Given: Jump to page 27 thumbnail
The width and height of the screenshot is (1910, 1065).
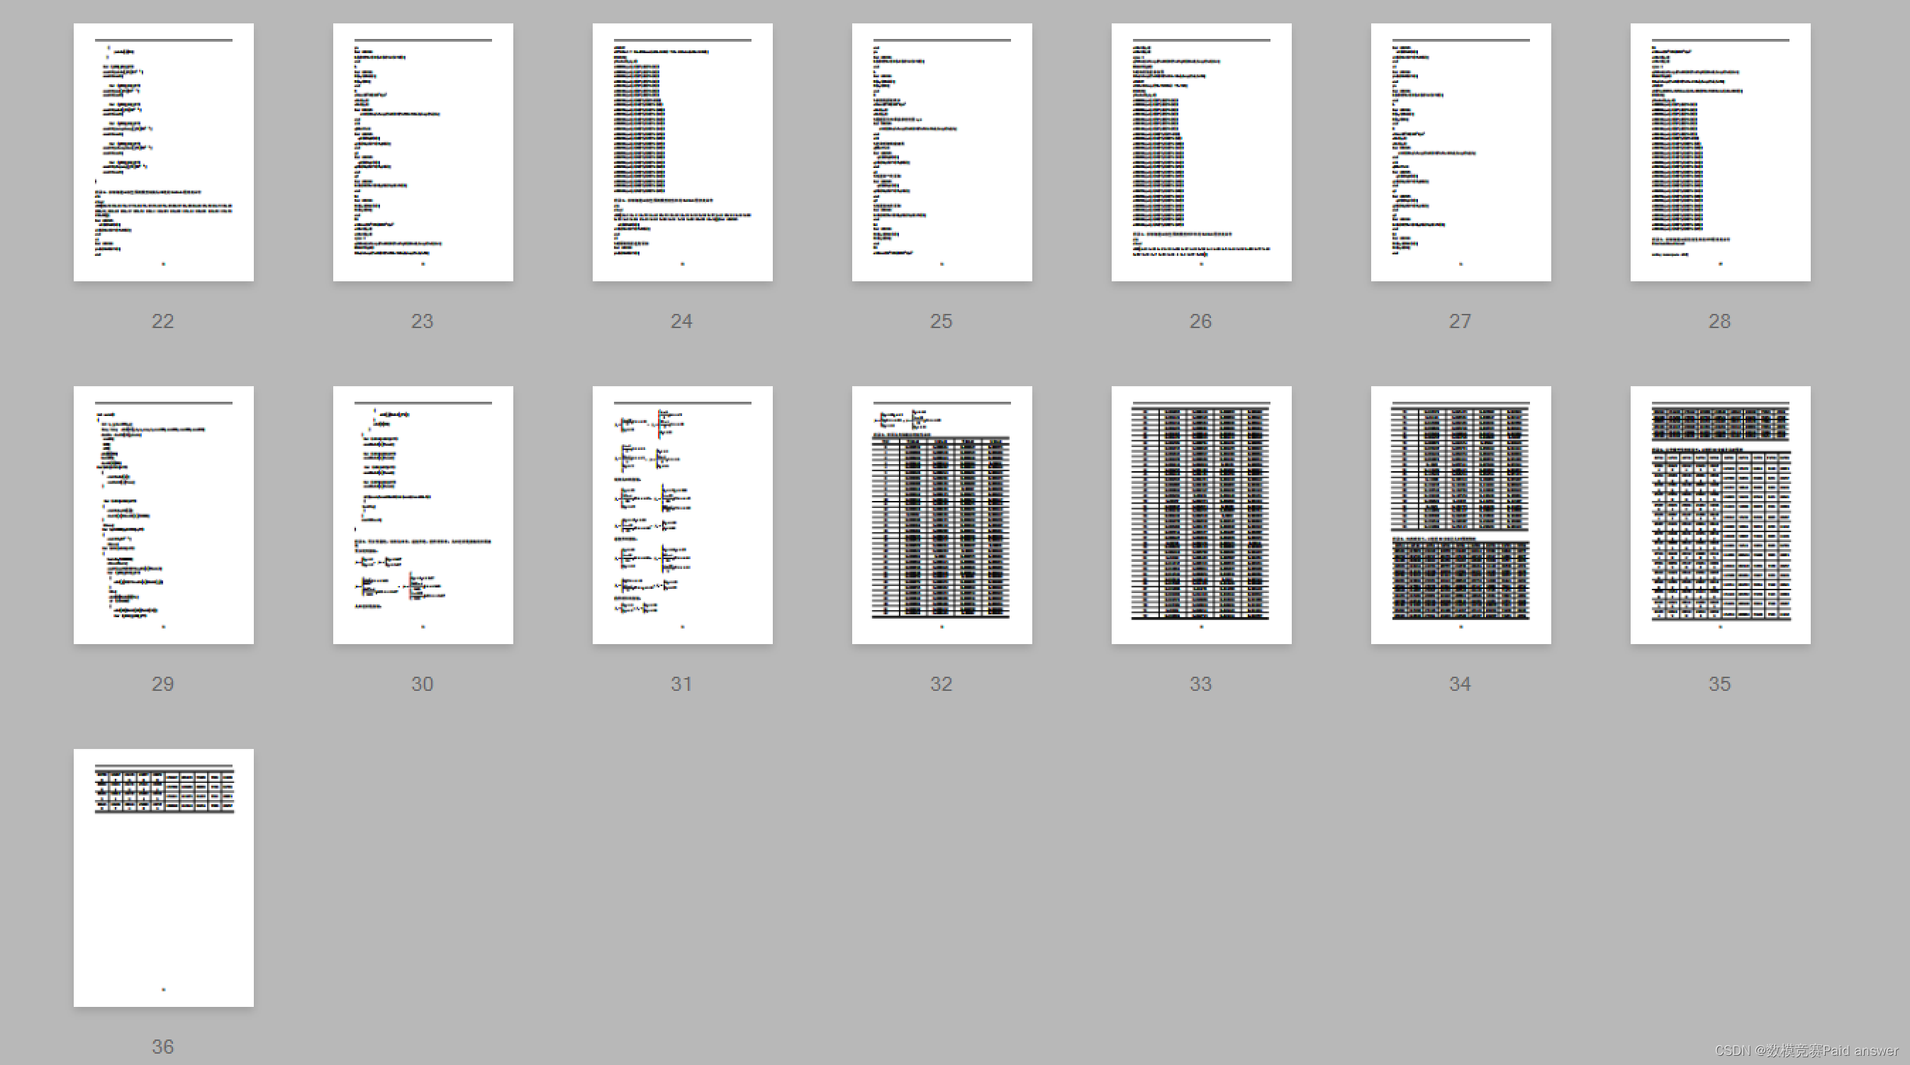Looking at the screenshot, I should 1461,152.
